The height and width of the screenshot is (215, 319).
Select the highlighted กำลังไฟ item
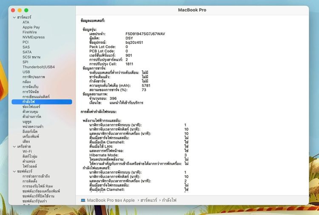[x=42, y=102]
